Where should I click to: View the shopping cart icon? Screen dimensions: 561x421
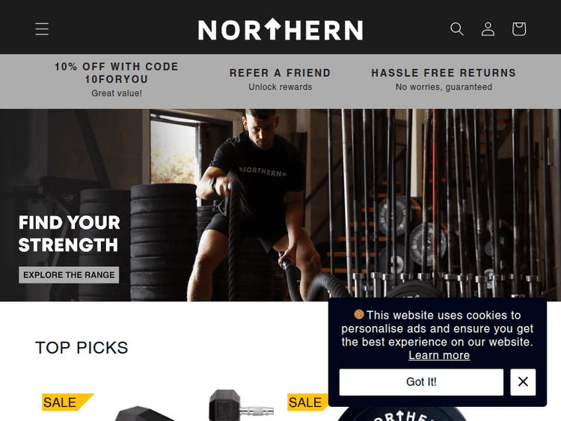(x=519, y=29)
